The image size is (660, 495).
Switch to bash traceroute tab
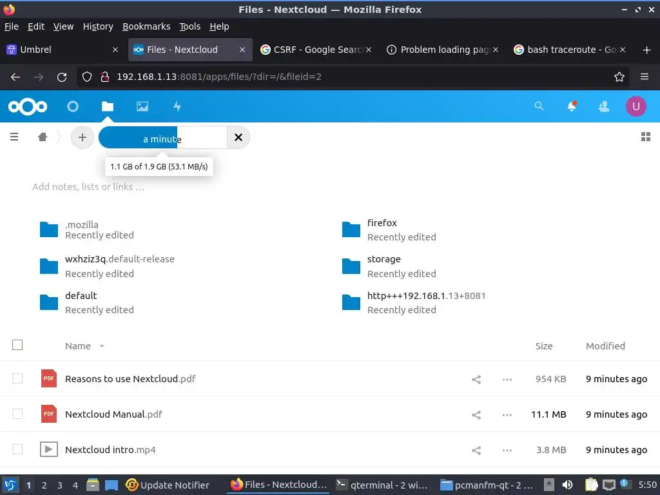point(568,50)
